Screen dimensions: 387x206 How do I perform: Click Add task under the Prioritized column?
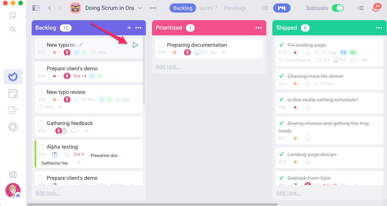pos(168,67)
